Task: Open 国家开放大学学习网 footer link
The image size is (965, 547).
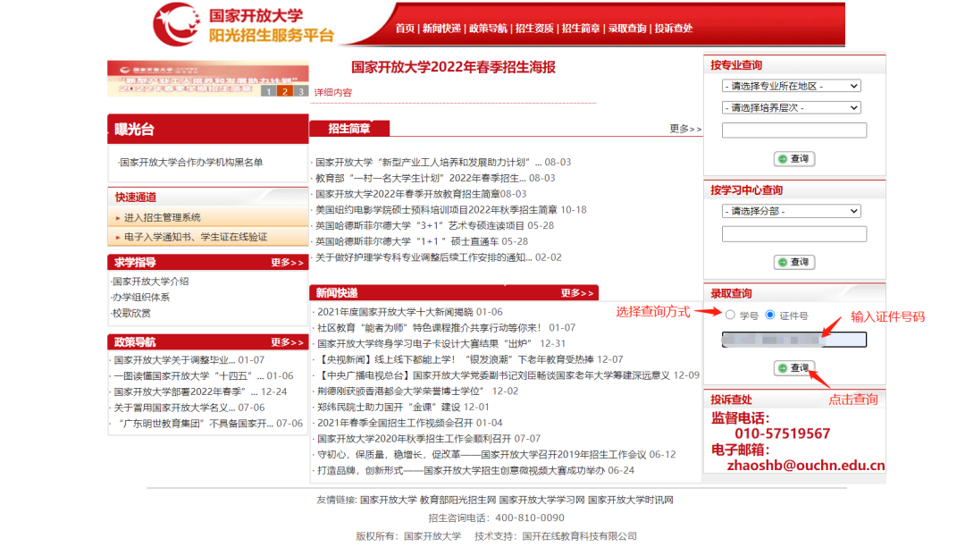Action: (542, 501)
